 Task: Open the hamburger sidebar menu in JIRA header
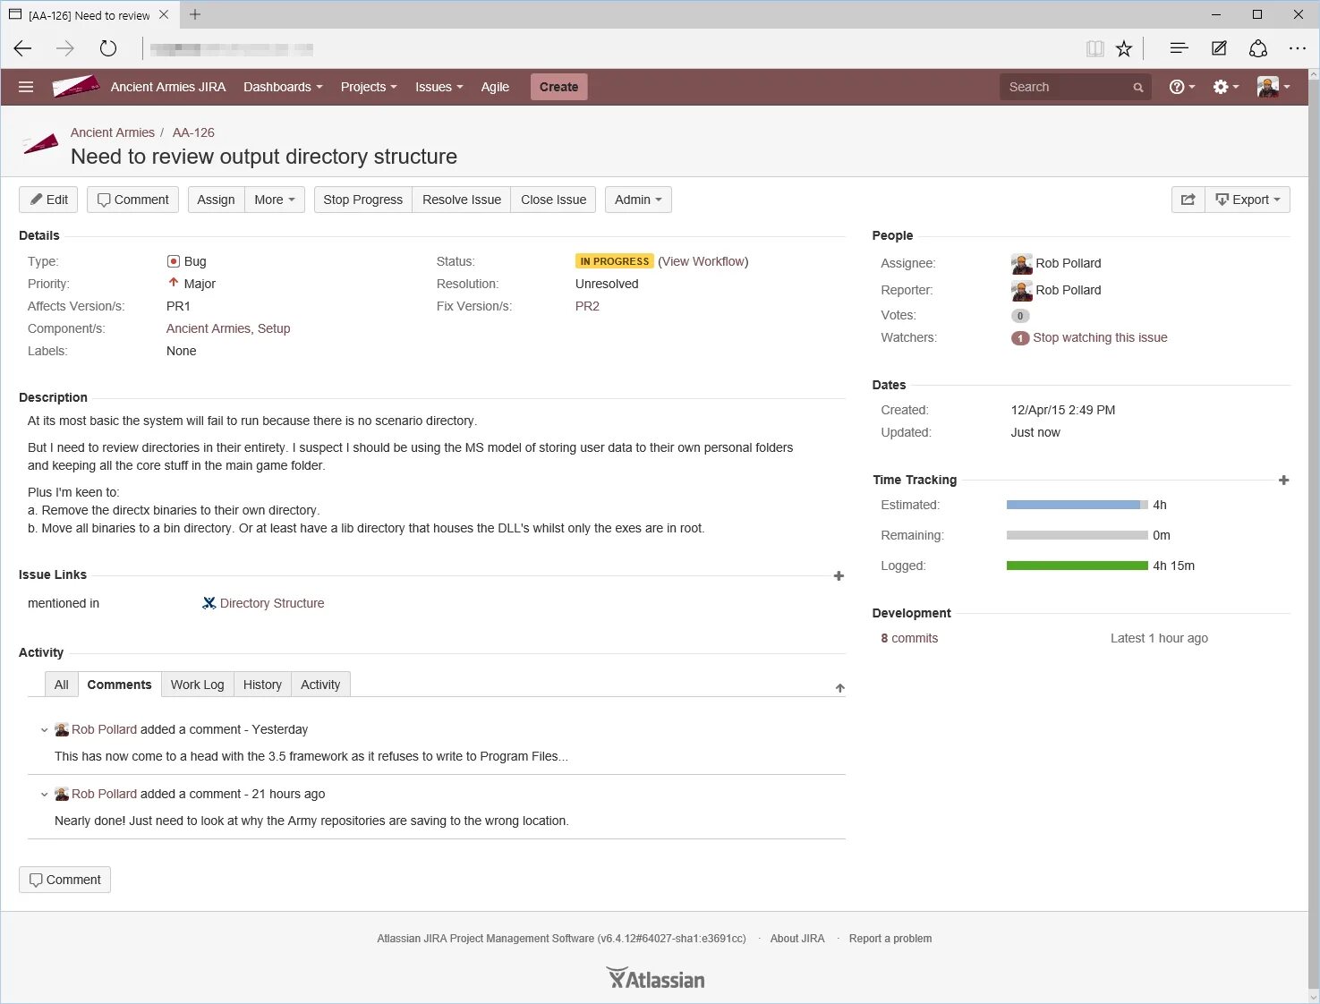pyautogui.click(x=26, y=87)
